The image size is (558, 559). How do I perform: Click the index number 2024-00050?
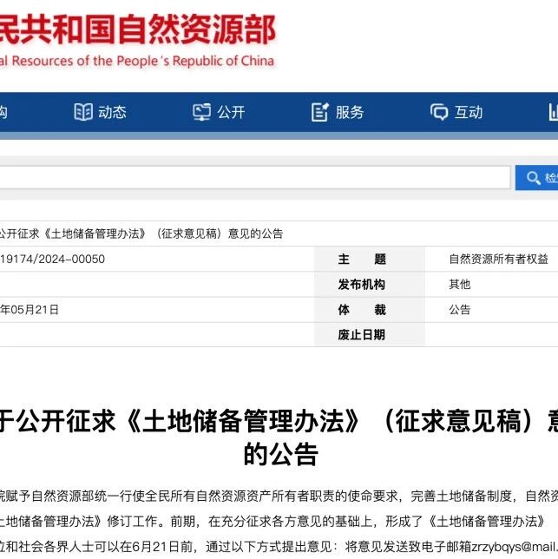coord(52,259)
